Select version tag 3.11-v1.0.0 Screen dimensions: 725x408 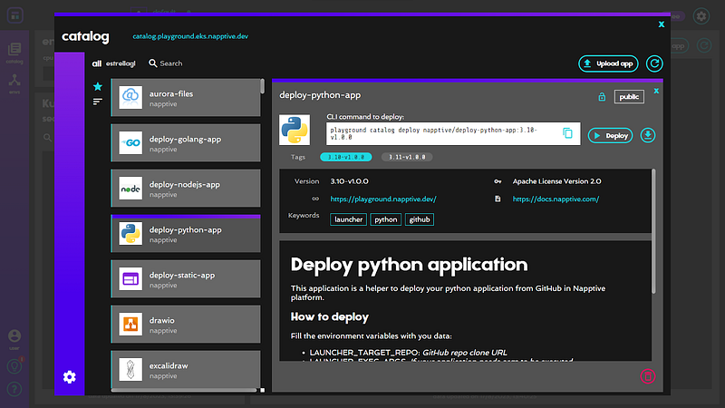406,157
